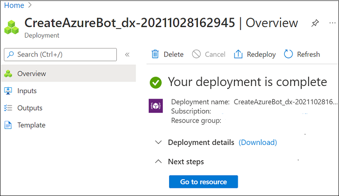The width and height of the screenshot is (339, 196).
Task: Expand the Deployment details section
Action: (x=158, y=142)
